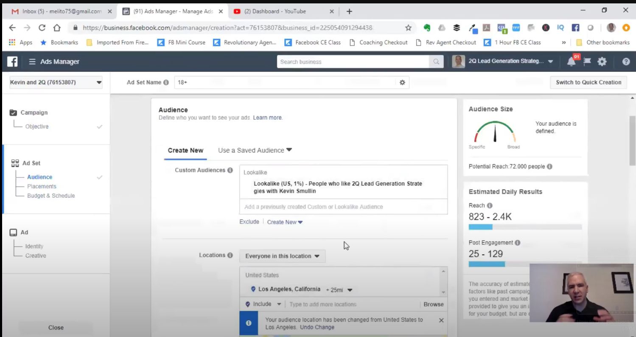The height and width of the screenshot is (337, 636).
Task: Open Objective under Campaign
Action: (37, 126)
